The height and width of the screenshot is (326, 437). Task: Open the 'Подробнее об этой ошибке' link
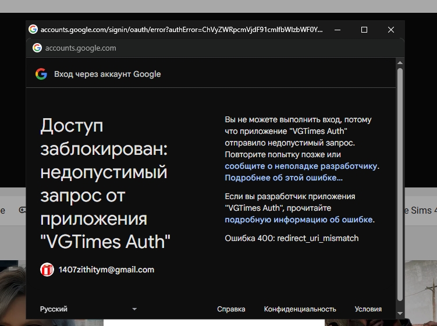click(283, 178)
